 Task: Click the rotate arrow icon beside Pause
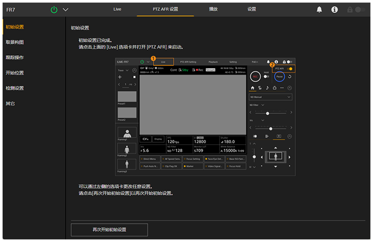tap(290, 76)
